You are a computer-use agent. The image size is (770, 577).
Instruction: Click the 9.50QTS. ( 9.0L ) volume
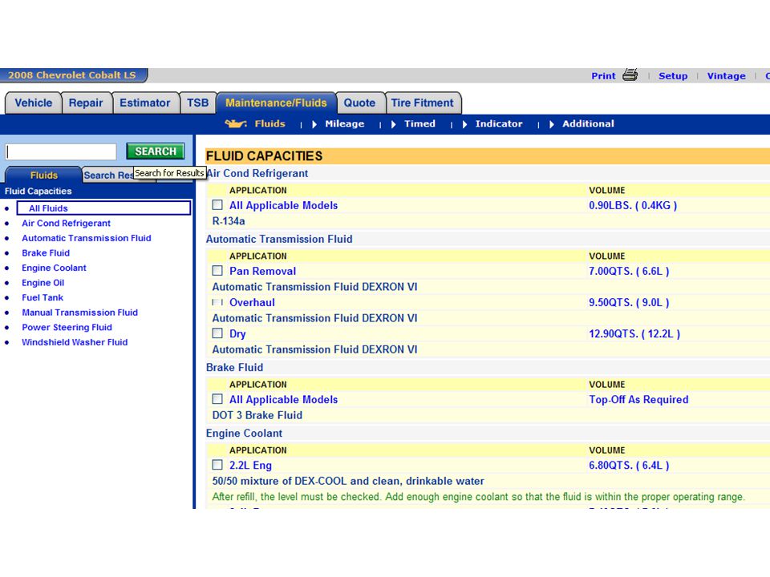(629, 302)
